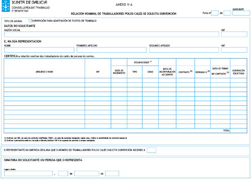
Task: Click first row cell under Subvención solicitada column
Action: pos(239,80)
